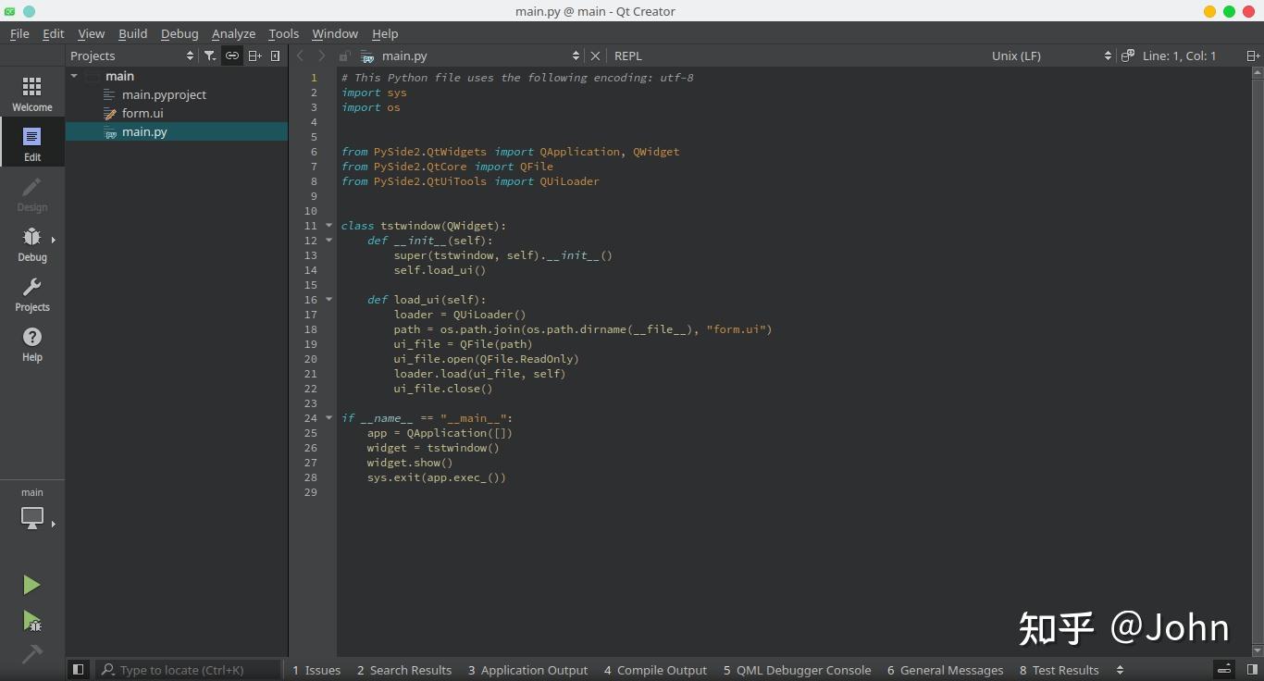Open Help mode in left sidebar
Screen dimensions: 1264x681
coord(31,343)
